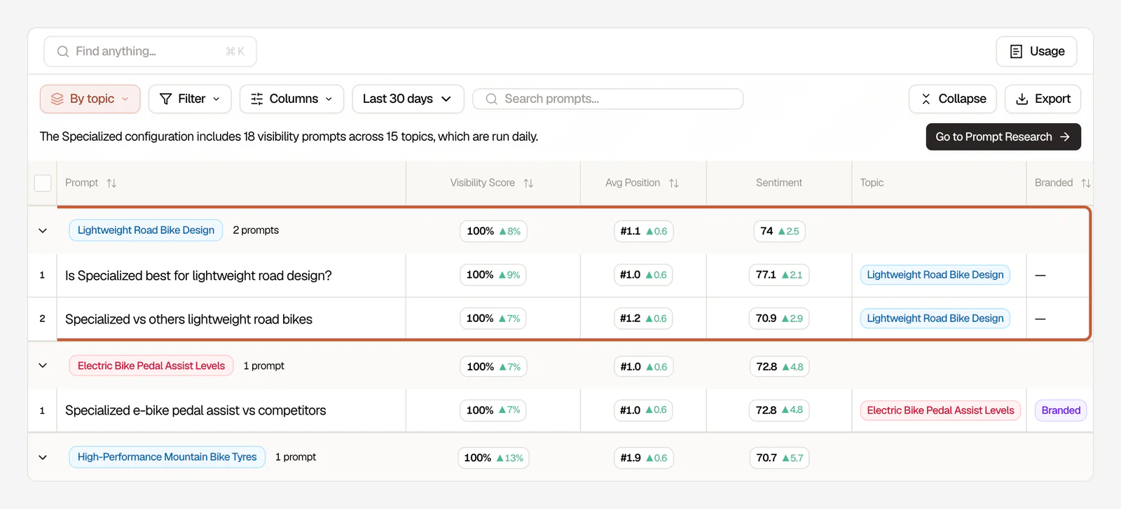The image size is (1121, 509).
Task: Click the document icon on Usage
Action: (x=1016, y=51)
